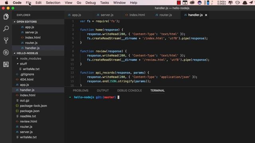Show the Output panel tab
The height and width of the screenshot is (143, 255).
pyautogui.click(x=103, y=91)
